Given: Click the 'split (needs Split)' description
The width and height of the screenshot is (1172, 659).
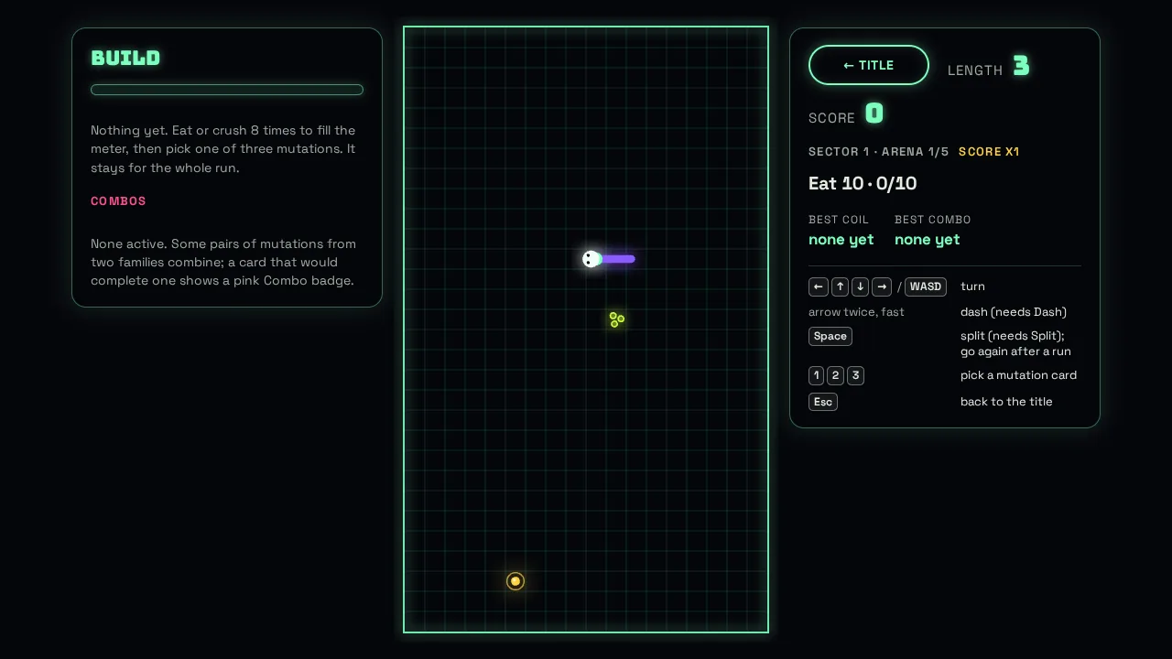Looking at the screenshot, I should pyautogui.click(x=1013, y=336).
